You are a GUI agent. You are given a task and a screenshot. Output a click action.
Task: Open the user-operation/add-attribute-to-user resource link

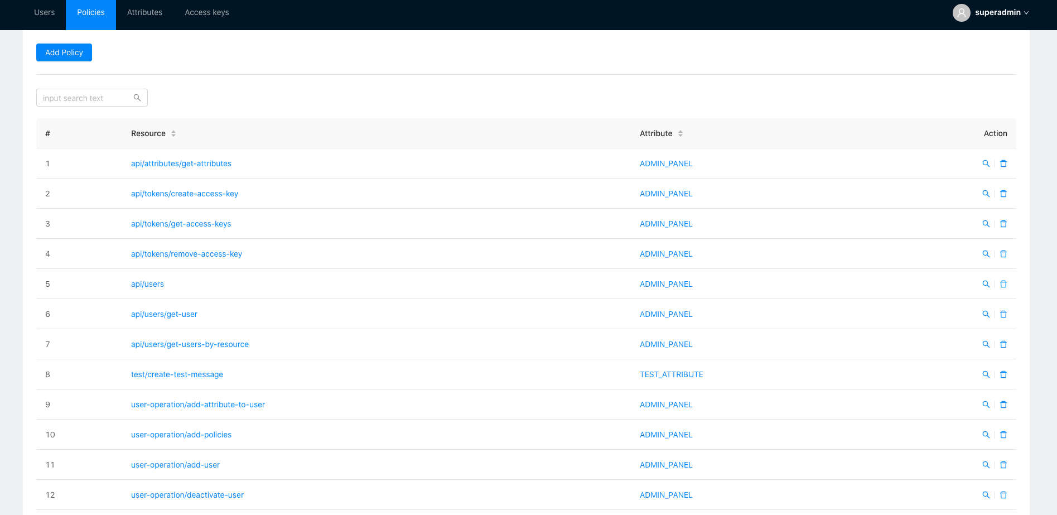pos(198,405)
